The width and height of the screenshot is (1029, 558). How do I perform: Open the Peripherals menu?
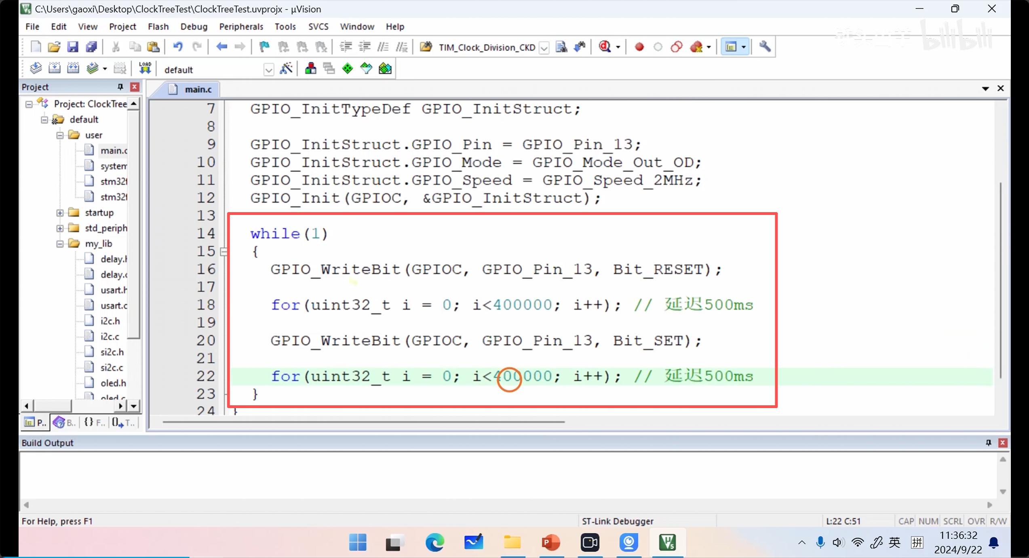241,27
